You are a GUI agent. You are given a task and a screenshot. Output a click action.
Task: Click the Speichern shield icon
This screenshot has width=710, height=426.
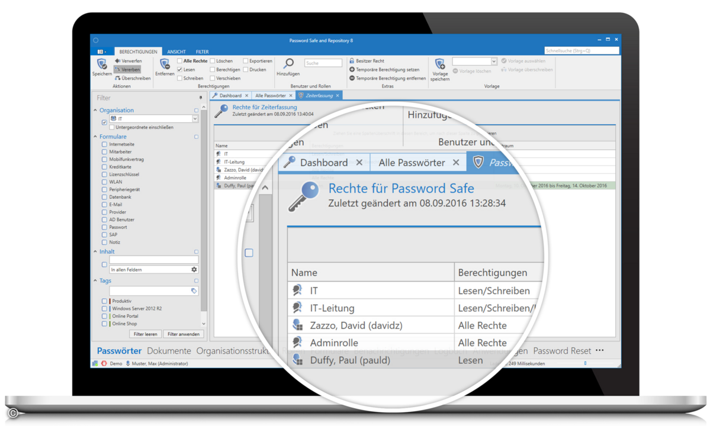[102, 64]
